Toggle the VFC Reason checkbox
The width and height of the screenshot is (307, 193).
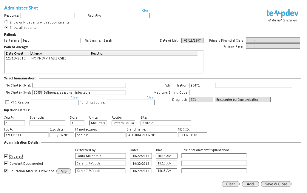[x=7, y=102]
